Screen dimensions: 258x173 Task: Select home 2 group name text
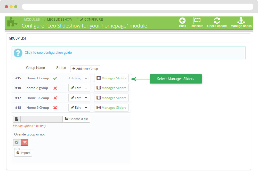pyautogui.click(x=37, y=88)
